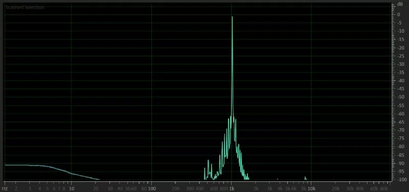The width and height of the screenshot is (409, 192).
Task: Click the '-5' dB scale value
Action: pos(399,22)
